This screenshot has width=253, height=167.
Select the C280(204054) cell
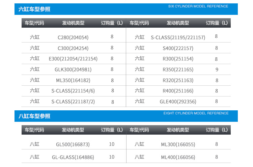click(73, 37)
